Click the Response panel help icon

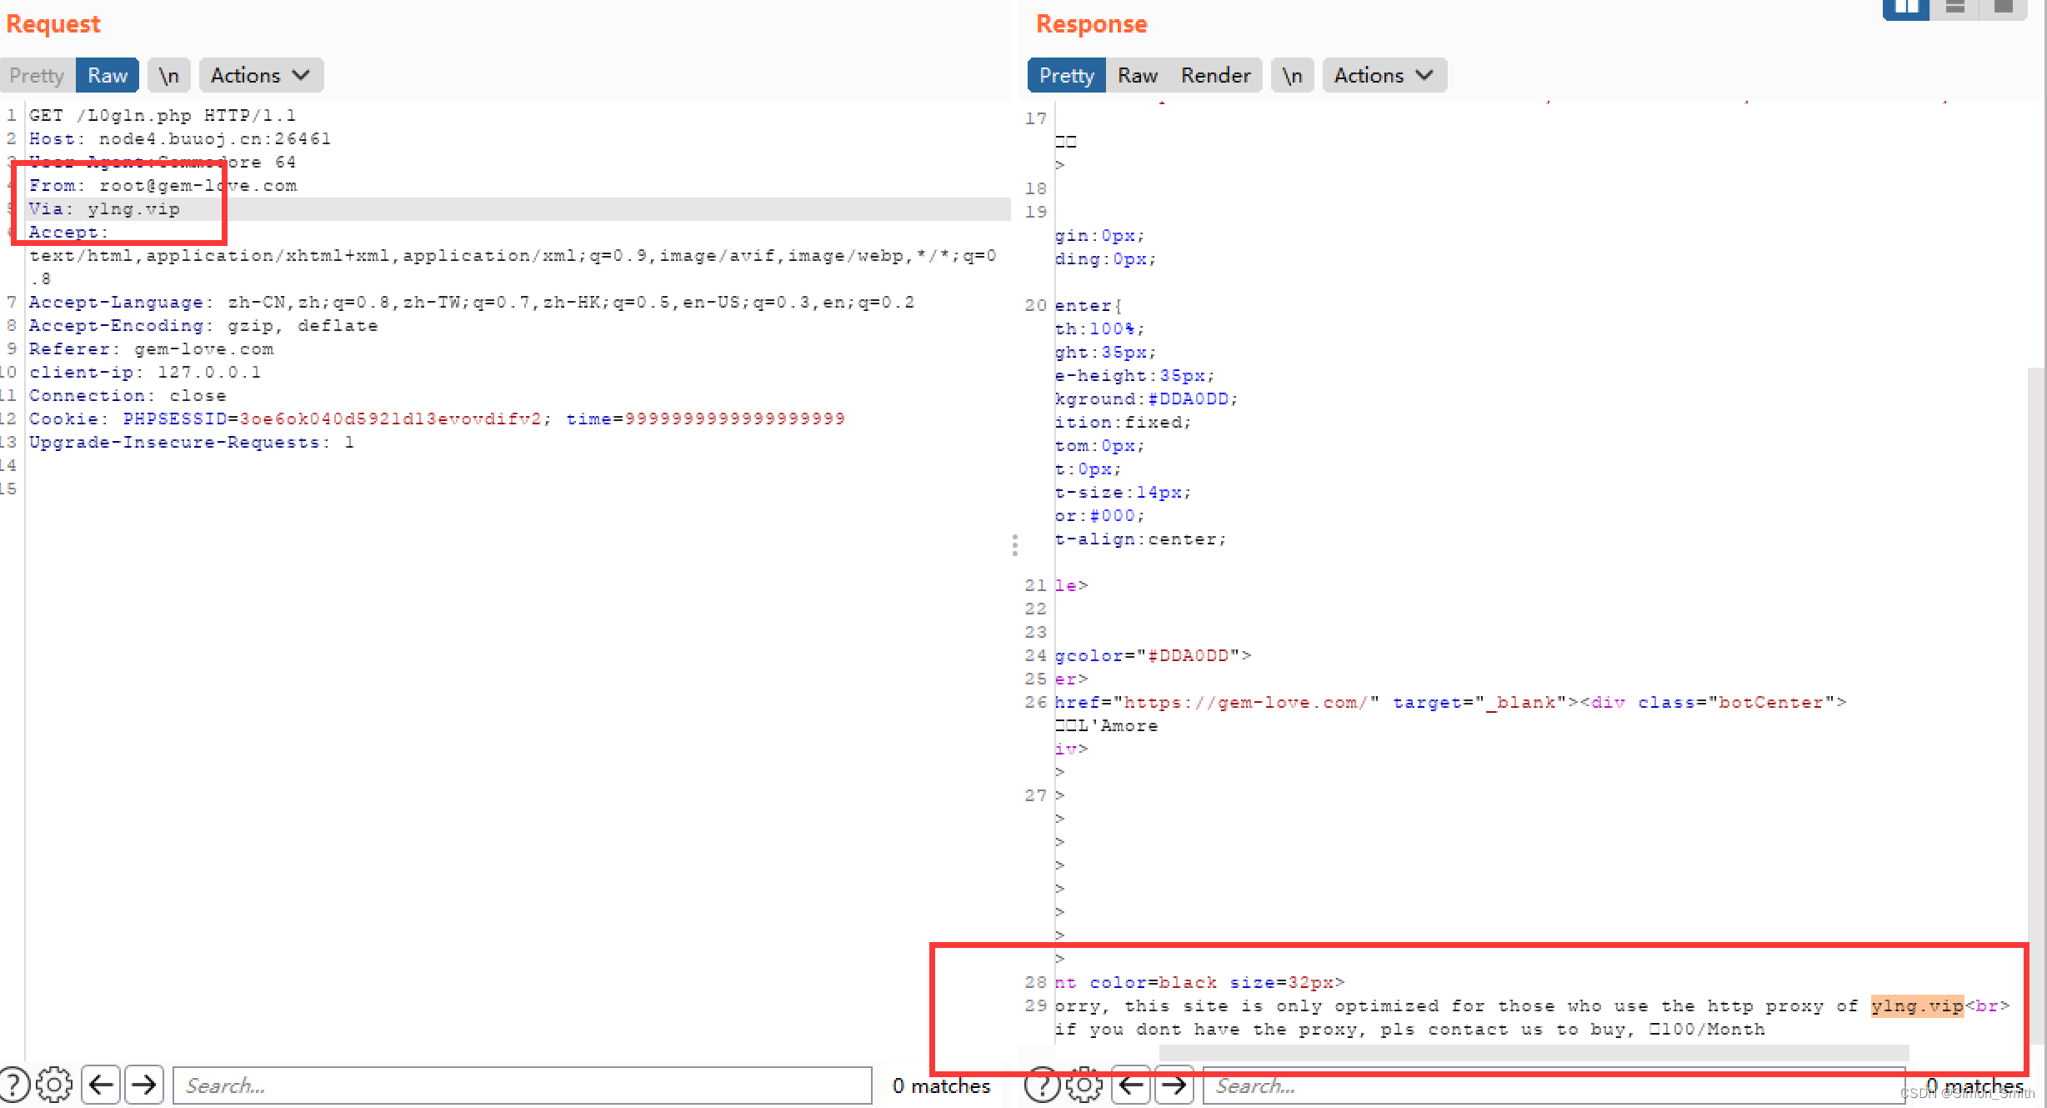1042,1085
